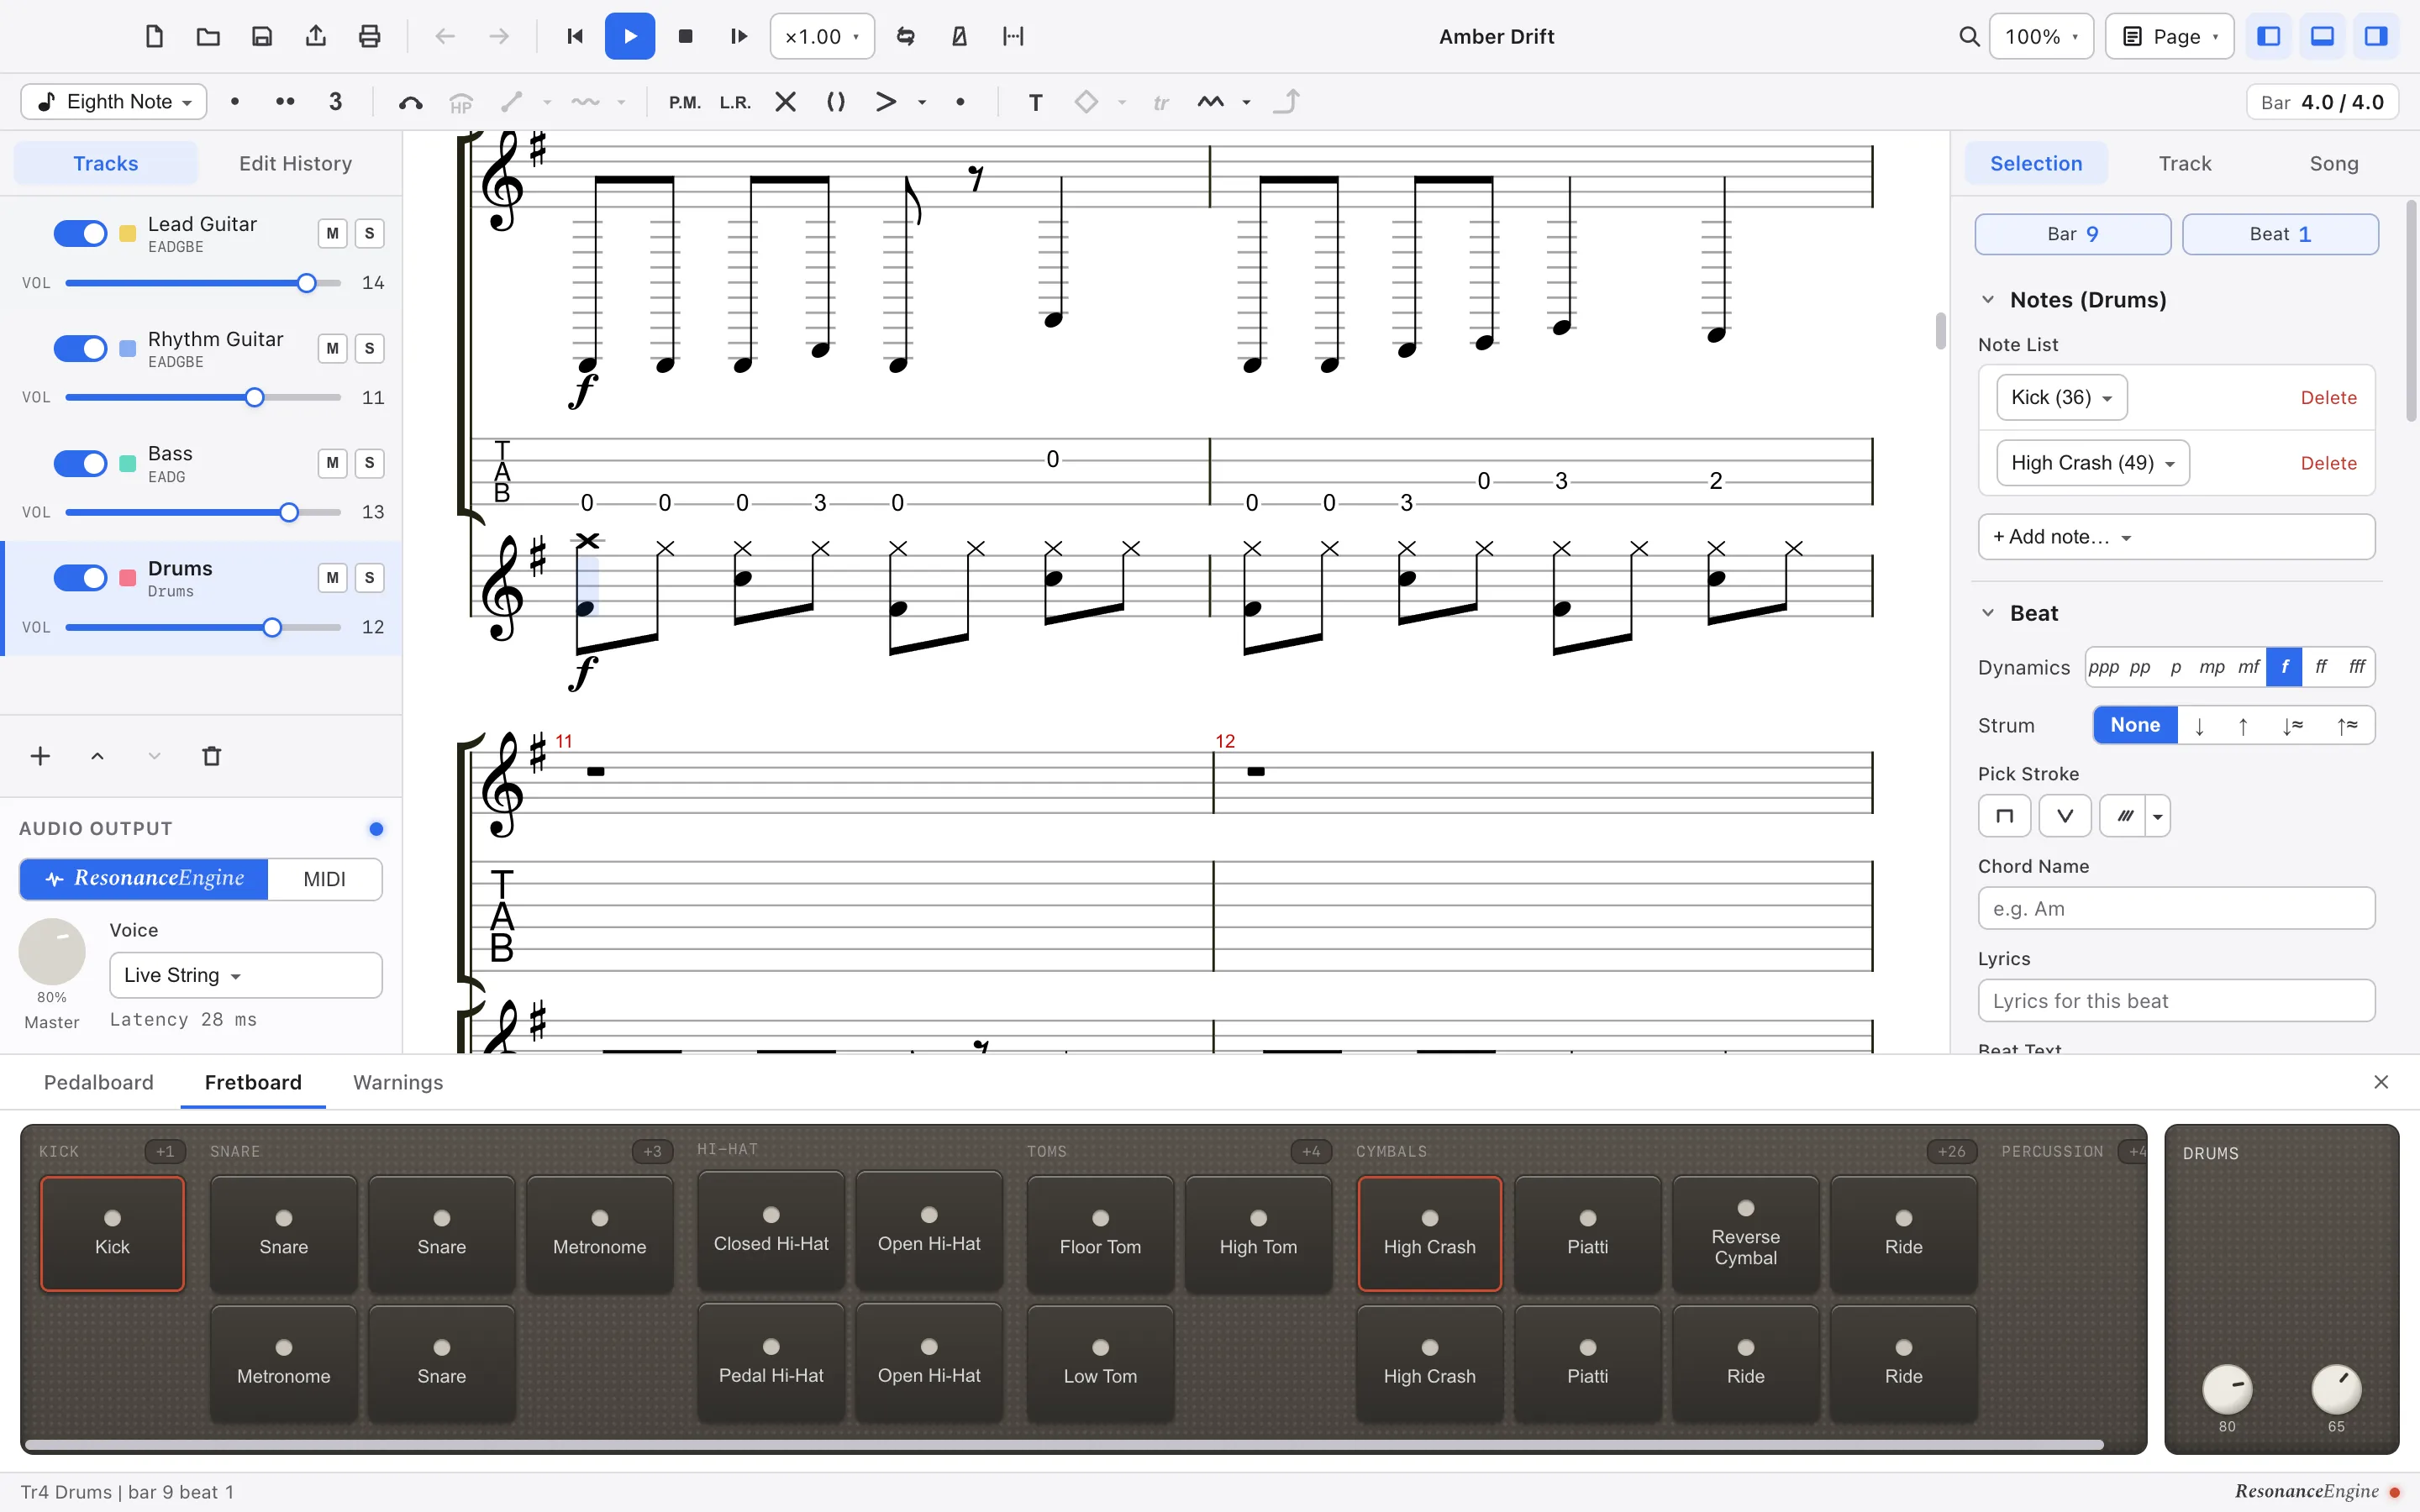Click the print icon
Viewport: 2420px width, 1512px height.
click(369, 37)
